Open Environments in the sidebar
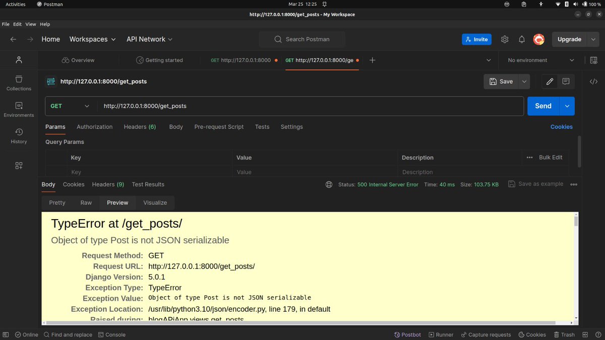Screen dimensions: 605x340 tap(19, 110)
